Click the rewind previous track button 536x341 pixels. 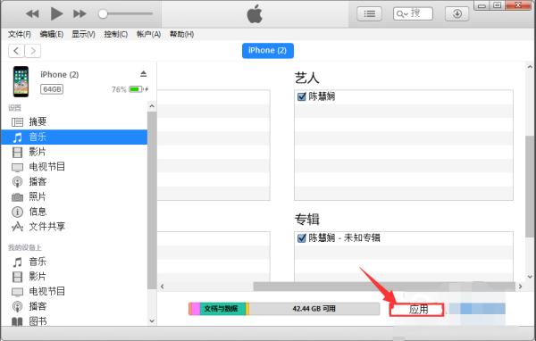tap(32, 14)
